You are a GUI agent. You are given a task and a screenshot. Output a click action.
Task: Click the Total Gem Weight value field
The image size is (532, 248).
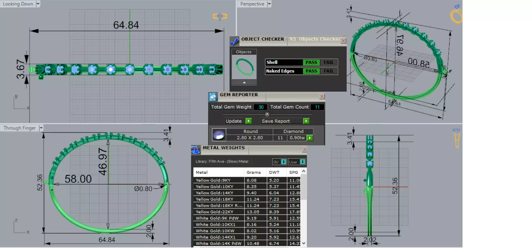click(260, 107)
